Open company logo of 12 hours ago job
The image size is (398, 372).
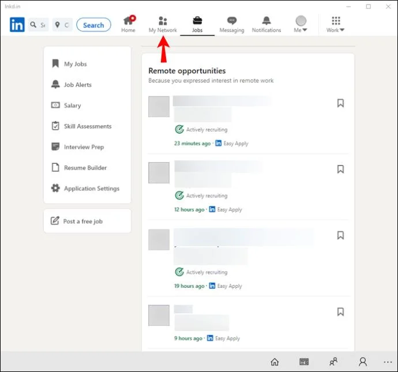(159, 173)
